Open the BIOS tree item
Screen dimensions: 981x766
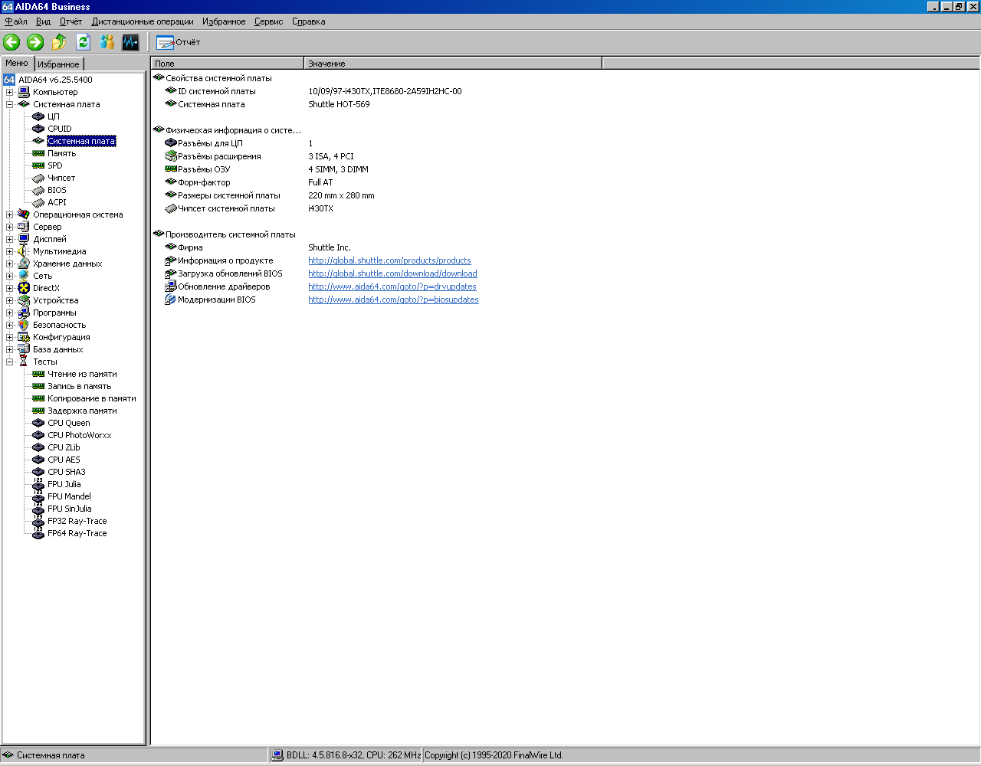(x=57, y=190)
